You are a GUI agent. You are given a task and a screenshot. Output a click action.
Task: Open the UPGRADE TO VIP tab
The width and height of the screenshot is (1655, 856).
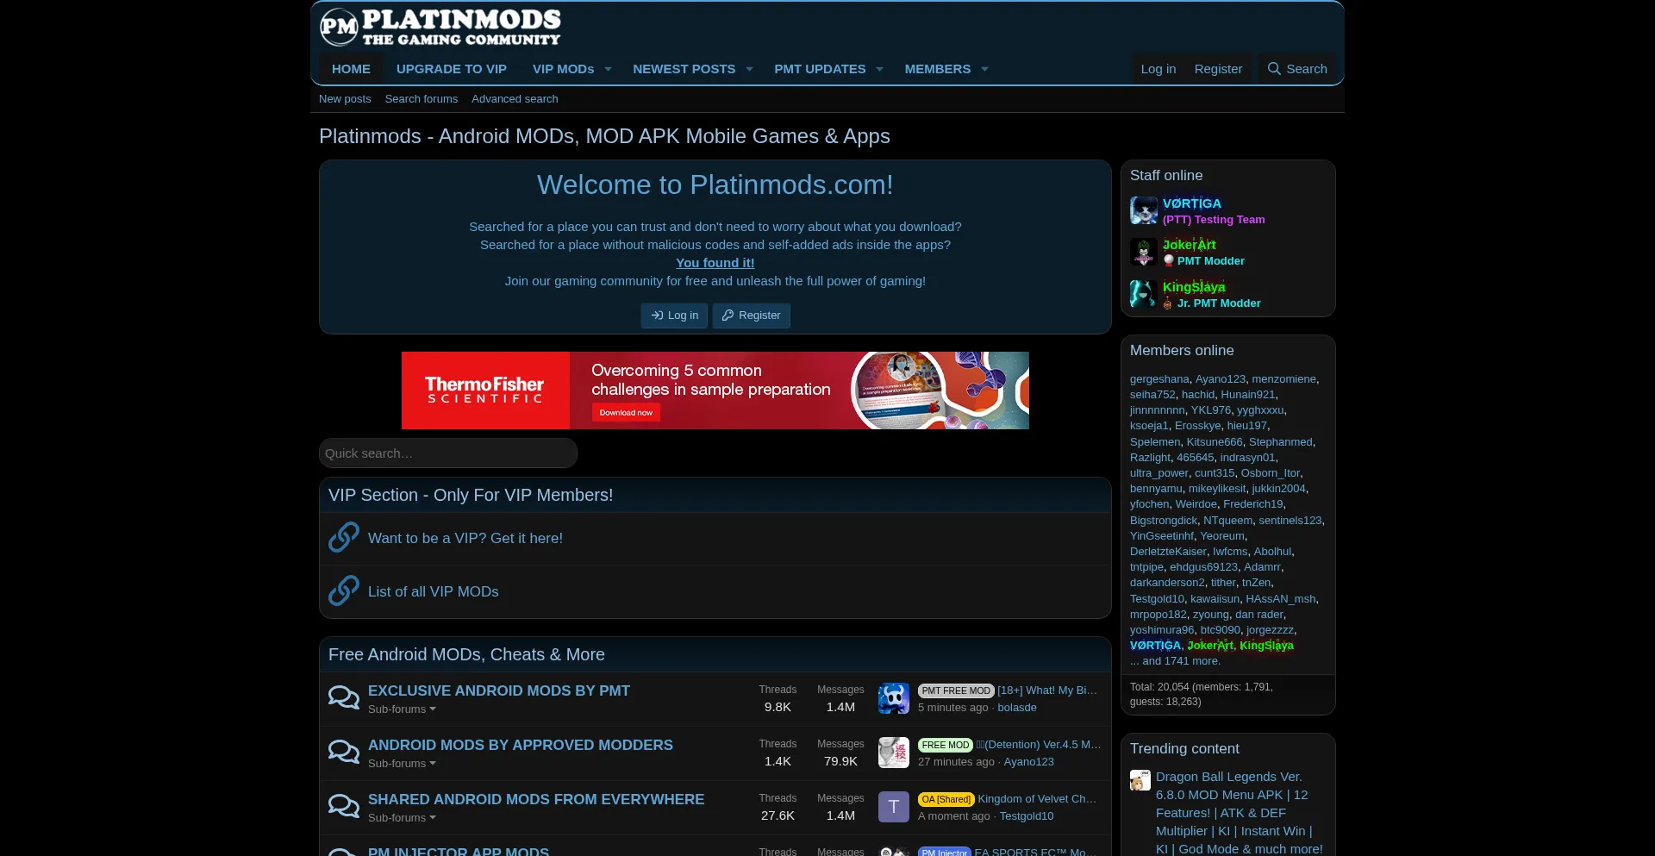pos(452,69)
